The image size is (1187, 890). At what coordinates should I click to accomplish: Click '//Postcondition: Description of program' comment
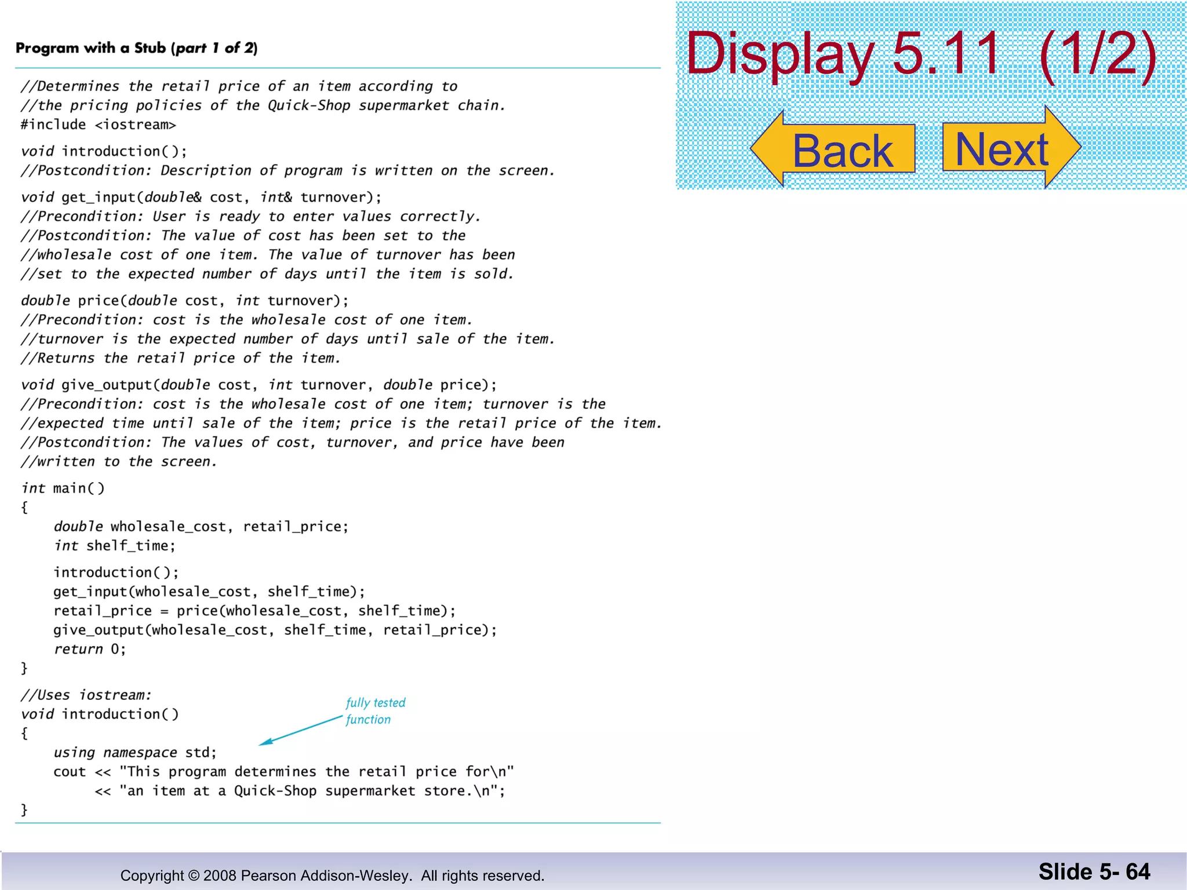click(x=288, y=170)
